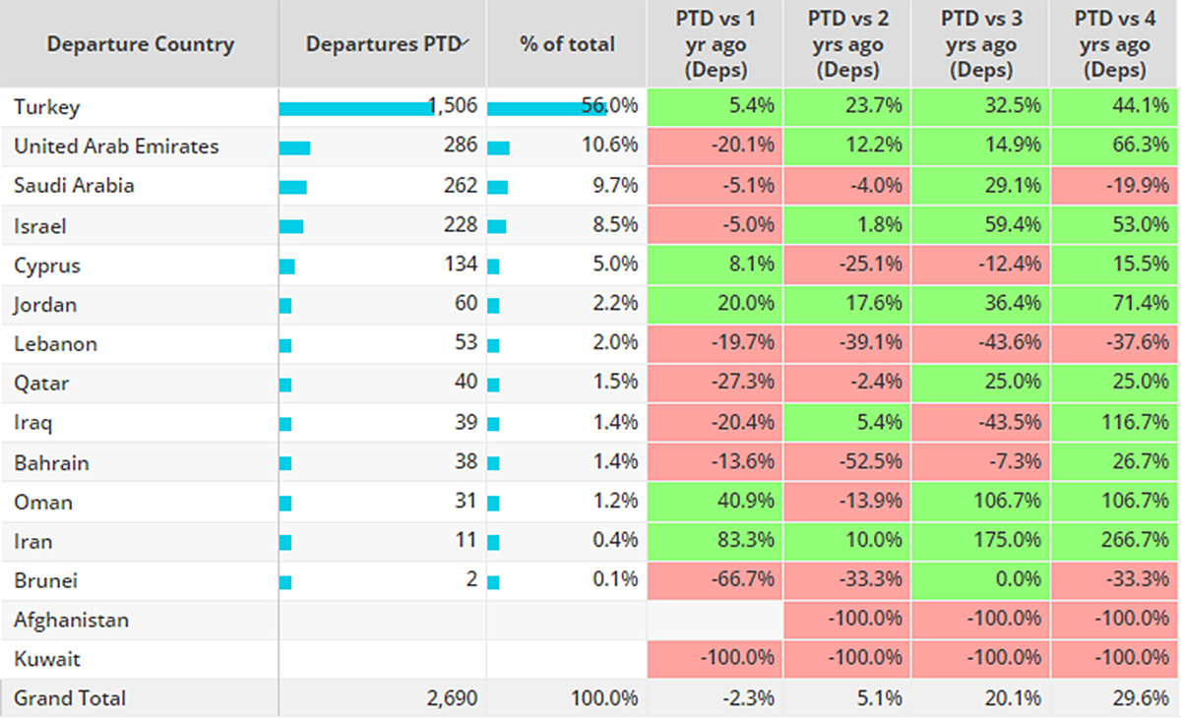Image resolution: width=1181 pixels, height=719 pixels.
Task: Click the % of total column header
Action: [x=567, y=44]
